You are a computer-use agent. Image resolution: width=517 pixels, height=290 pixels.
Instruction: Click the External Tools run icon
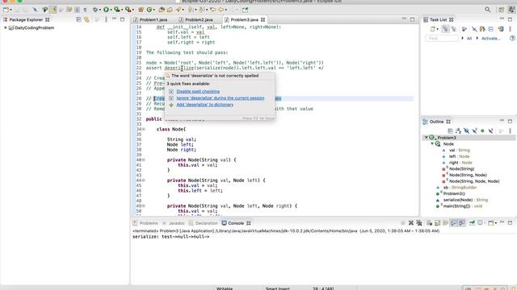point(128,10)
